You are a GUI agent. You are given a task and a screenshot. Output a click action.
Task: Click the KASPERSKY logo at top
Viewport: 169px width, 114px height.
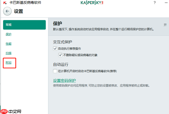[92, 3]
